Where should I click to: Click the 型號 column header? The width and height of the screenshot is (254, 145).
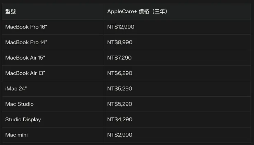pos(11,12)
